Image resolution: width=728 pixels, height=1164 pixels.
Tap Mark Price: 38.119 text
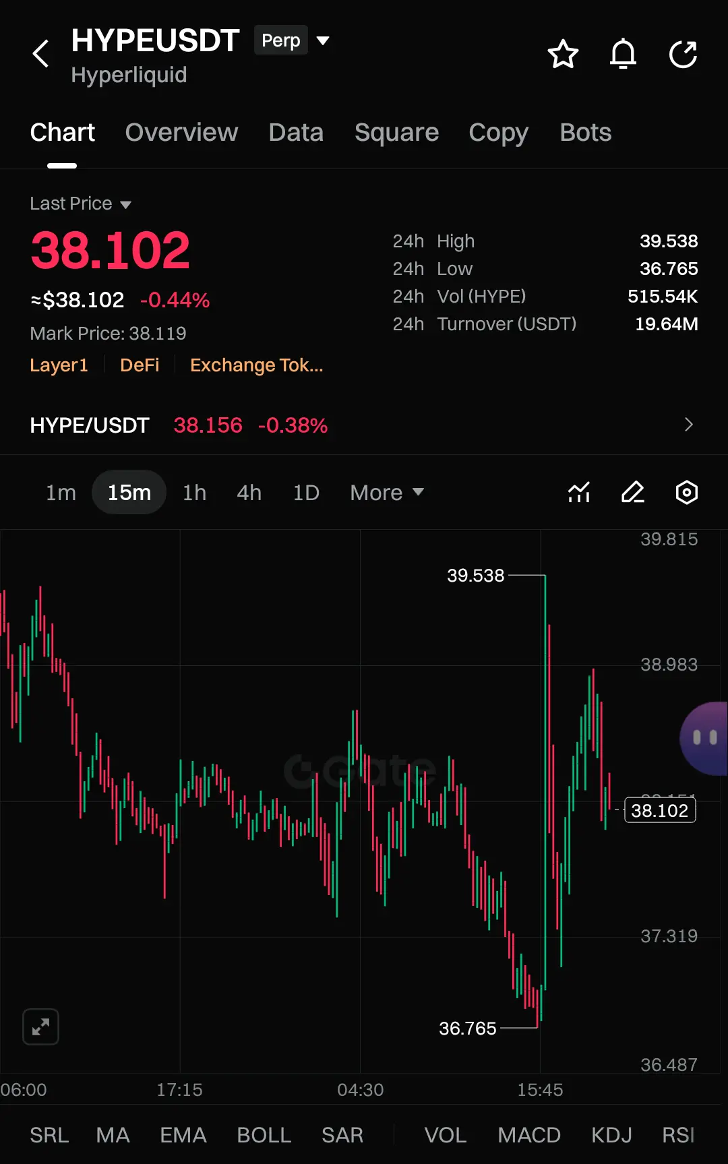point(108,334)
